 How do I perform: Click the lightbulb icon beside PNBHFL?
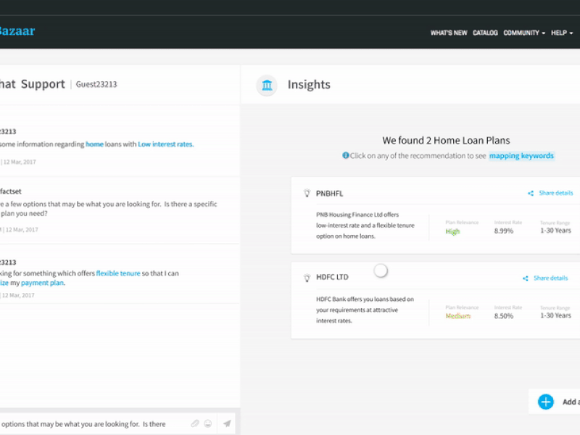(307, 193)
